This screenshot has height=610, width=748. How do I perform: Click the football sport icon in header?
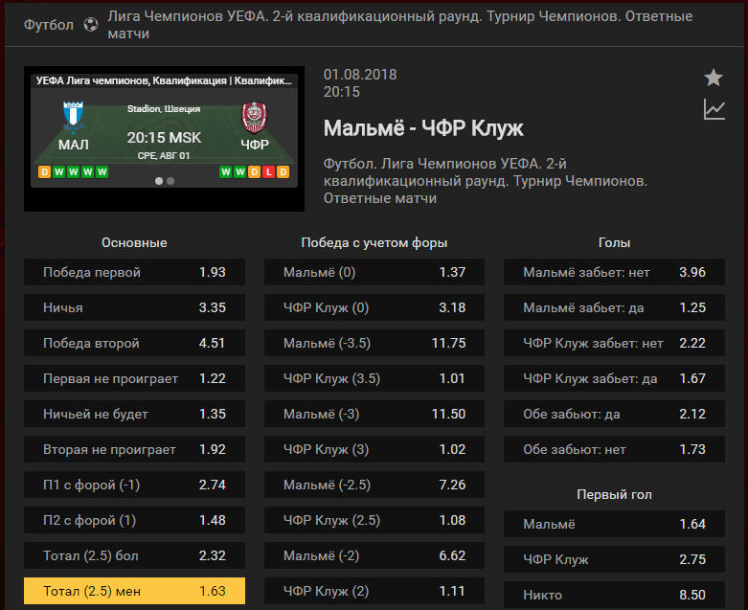point(91,24)
